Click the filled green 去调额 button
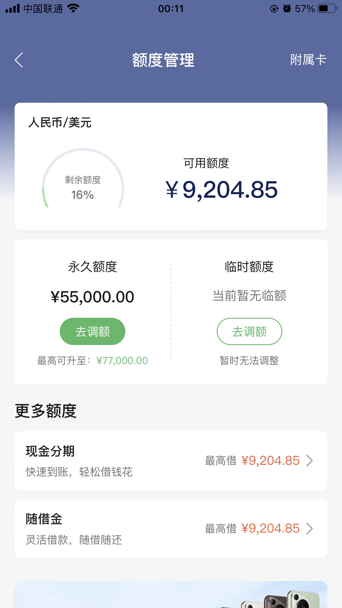Image resolution: width=342 pixels, height=608 pixels. (93, 331)
